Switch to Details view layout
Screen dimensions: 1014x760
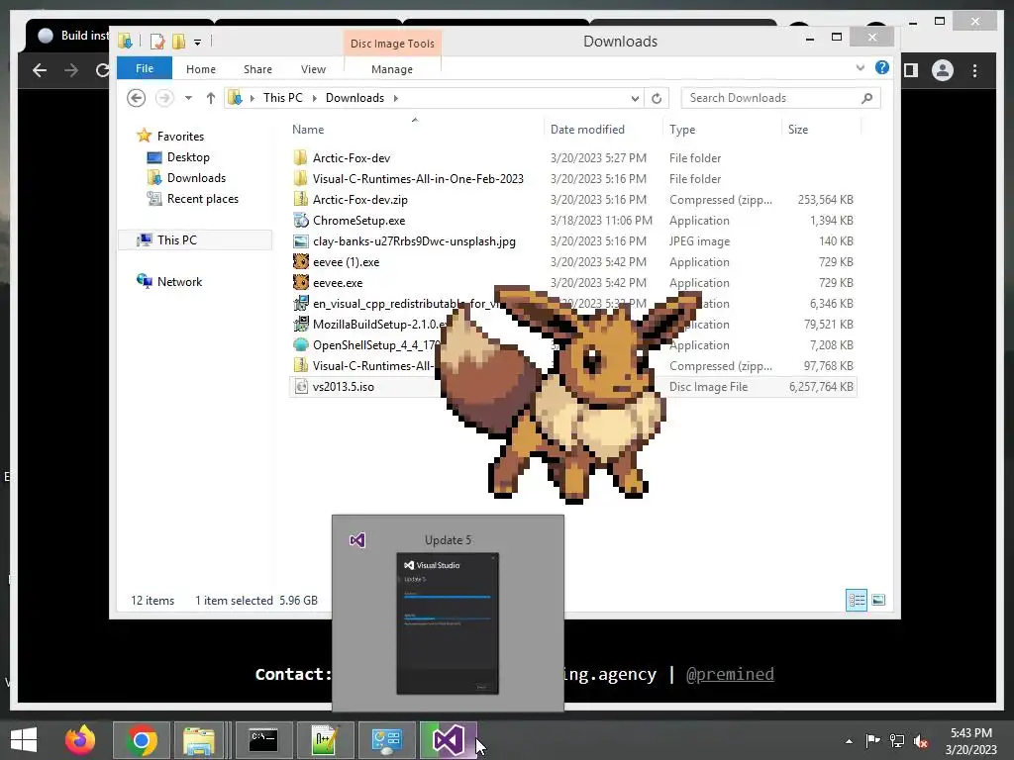(x=857, y=601)
